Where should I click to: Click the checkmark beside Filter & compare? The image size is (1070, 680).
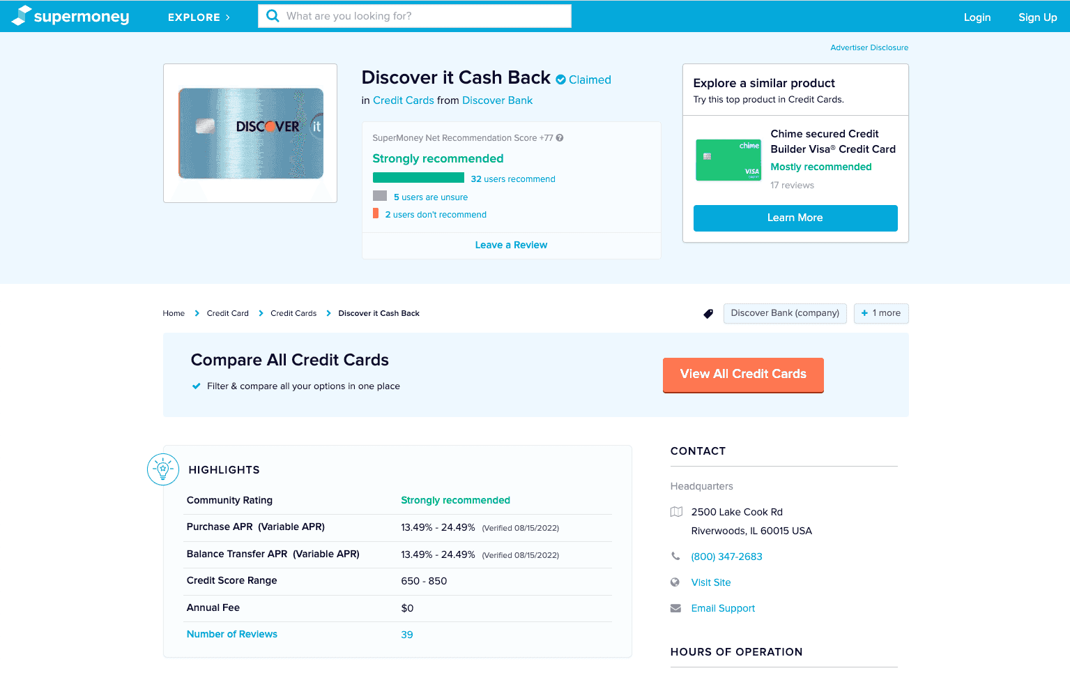tap(197, 386)
